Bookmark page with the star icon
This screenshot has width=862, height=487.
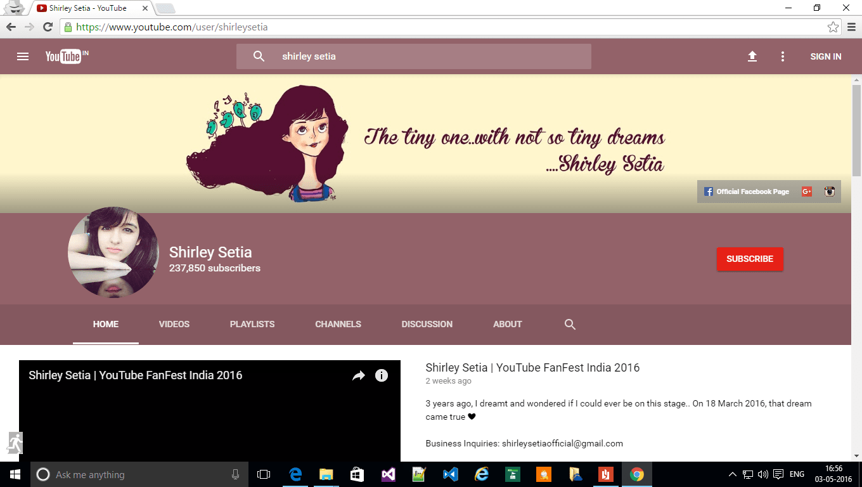point(833,27)
